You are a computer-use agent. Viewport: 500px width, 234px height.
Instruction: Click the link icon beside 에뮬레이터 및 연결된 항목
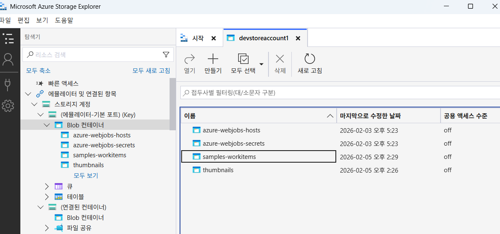pyautogui.click(x=40, y=94)
